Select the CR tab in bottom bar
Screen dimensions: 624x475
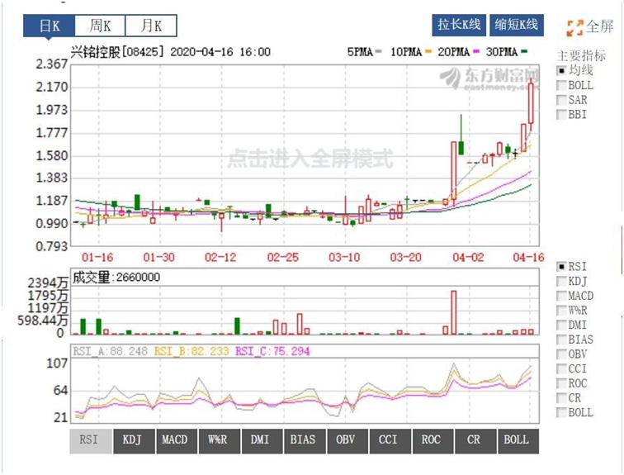click(475, 441)
